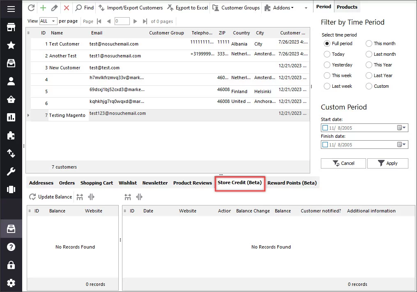The width and height of the screenshot is (417, 292).
Task: Open balance grid column menu icon
Action: tap(30, 211)
